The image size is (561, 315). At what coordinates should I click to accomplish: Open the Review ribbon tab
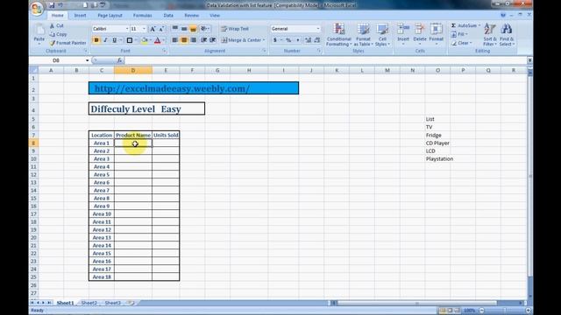pos(191,16)
